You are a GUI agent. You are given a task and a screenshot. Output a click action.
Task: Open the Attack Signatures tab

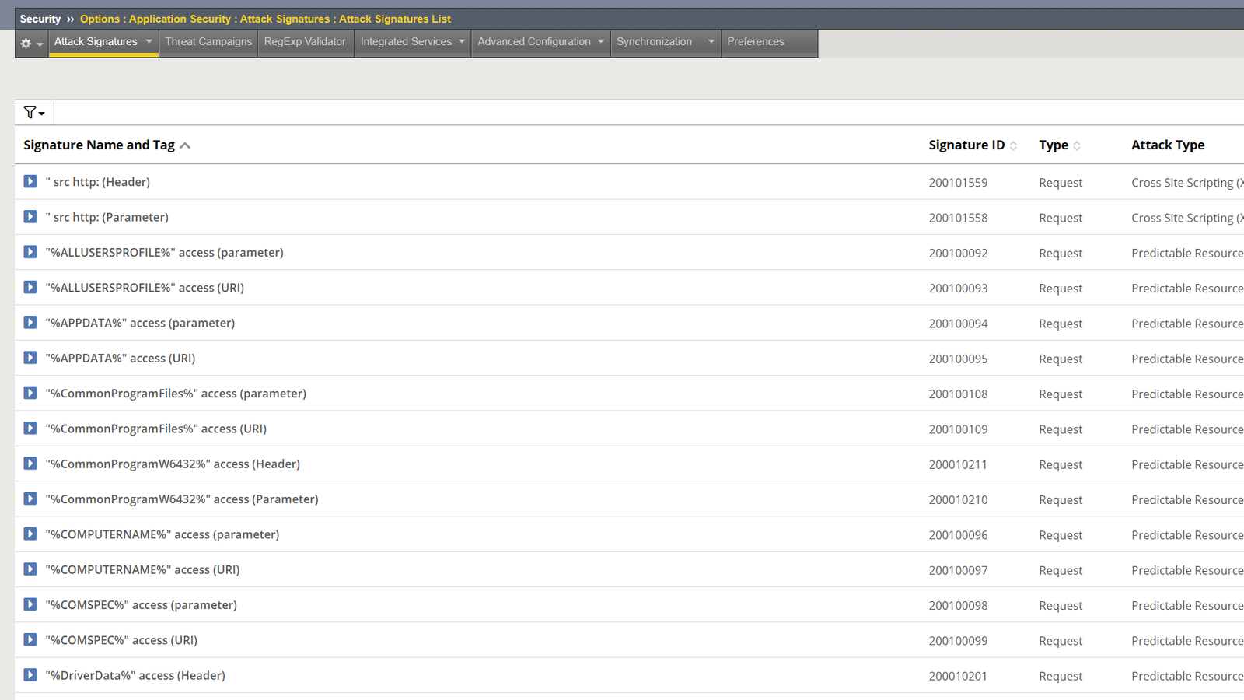(96, 42)
